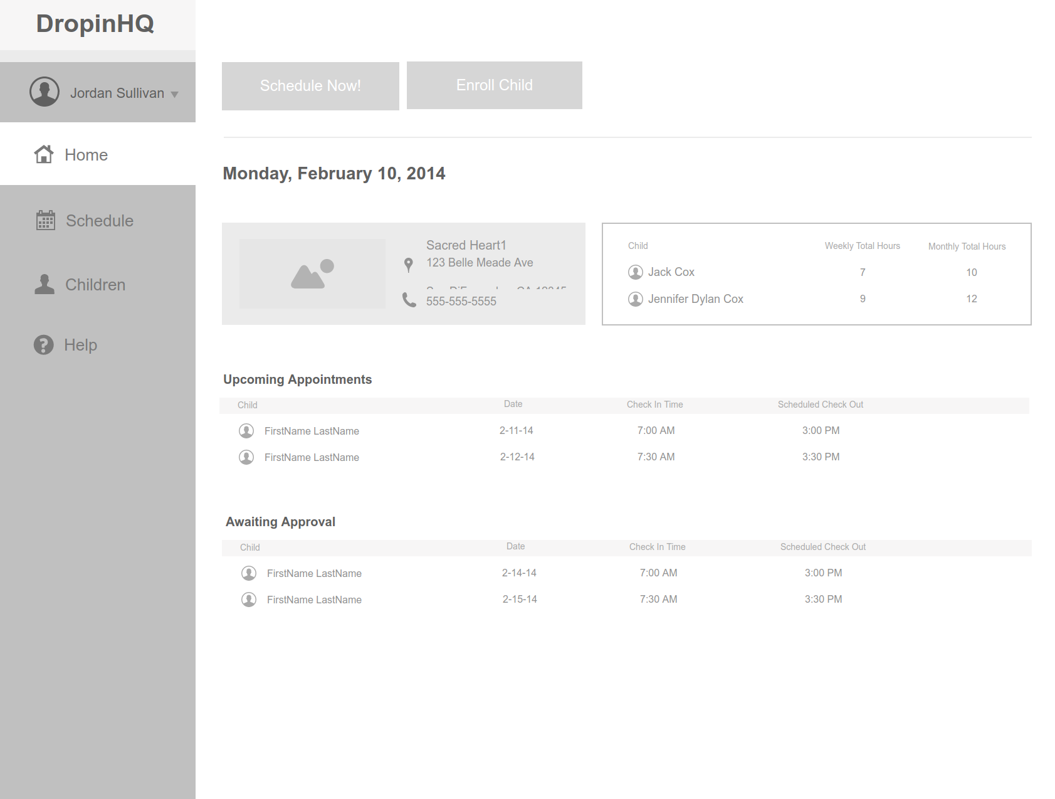Click Scheduled Check Out header under Awaiting Approval
The width and height of the screenshot is (1055, 799).
pos(823,547)
